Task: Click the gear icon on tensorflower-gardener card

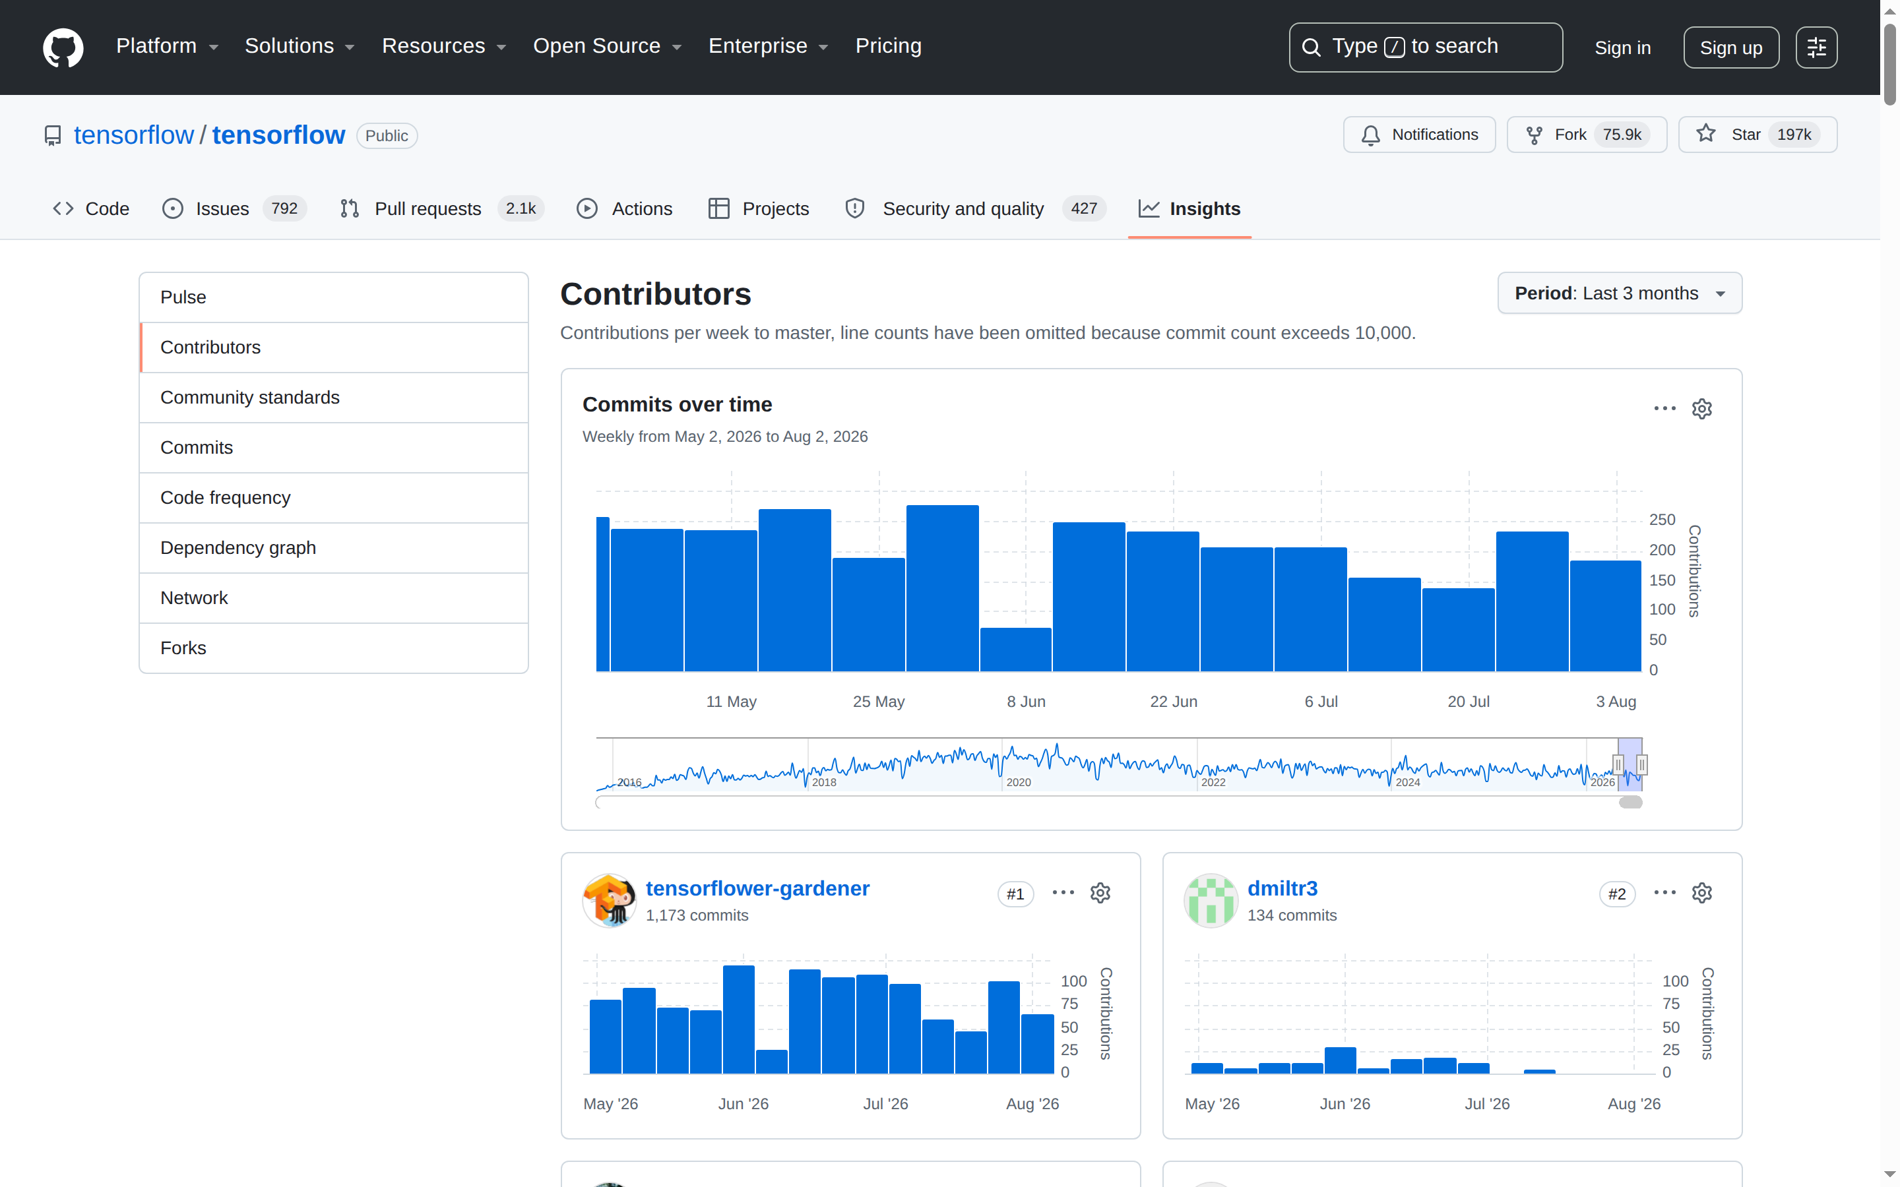Action: click(x=1100, y=894)
